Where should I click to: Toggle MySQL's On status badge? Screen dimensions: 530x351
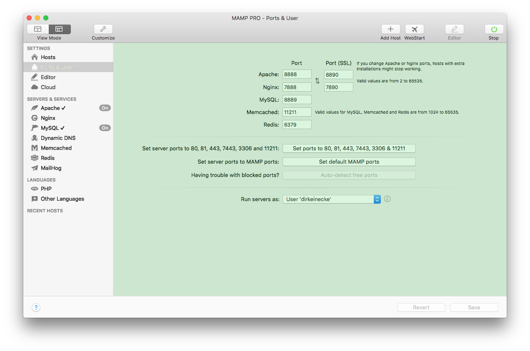[x=105, y=128]
